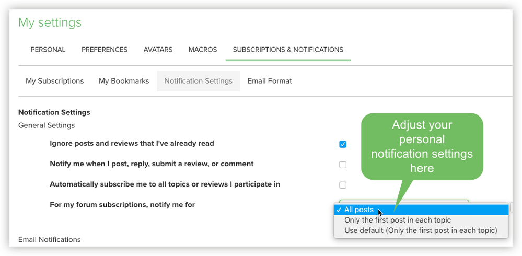Select the SUBSCRIPTIONS & NOTIFICATIONS tab
The image size is (522, 256).
288,50
